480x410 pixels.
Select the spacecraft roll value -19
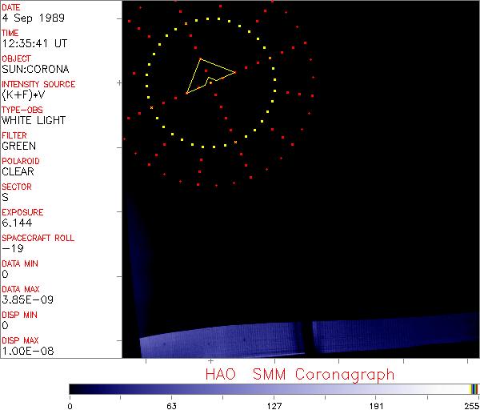point(11,248)
